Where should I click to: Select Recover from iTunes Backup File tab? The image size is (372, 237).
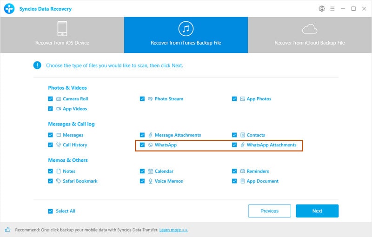[186, 35]
